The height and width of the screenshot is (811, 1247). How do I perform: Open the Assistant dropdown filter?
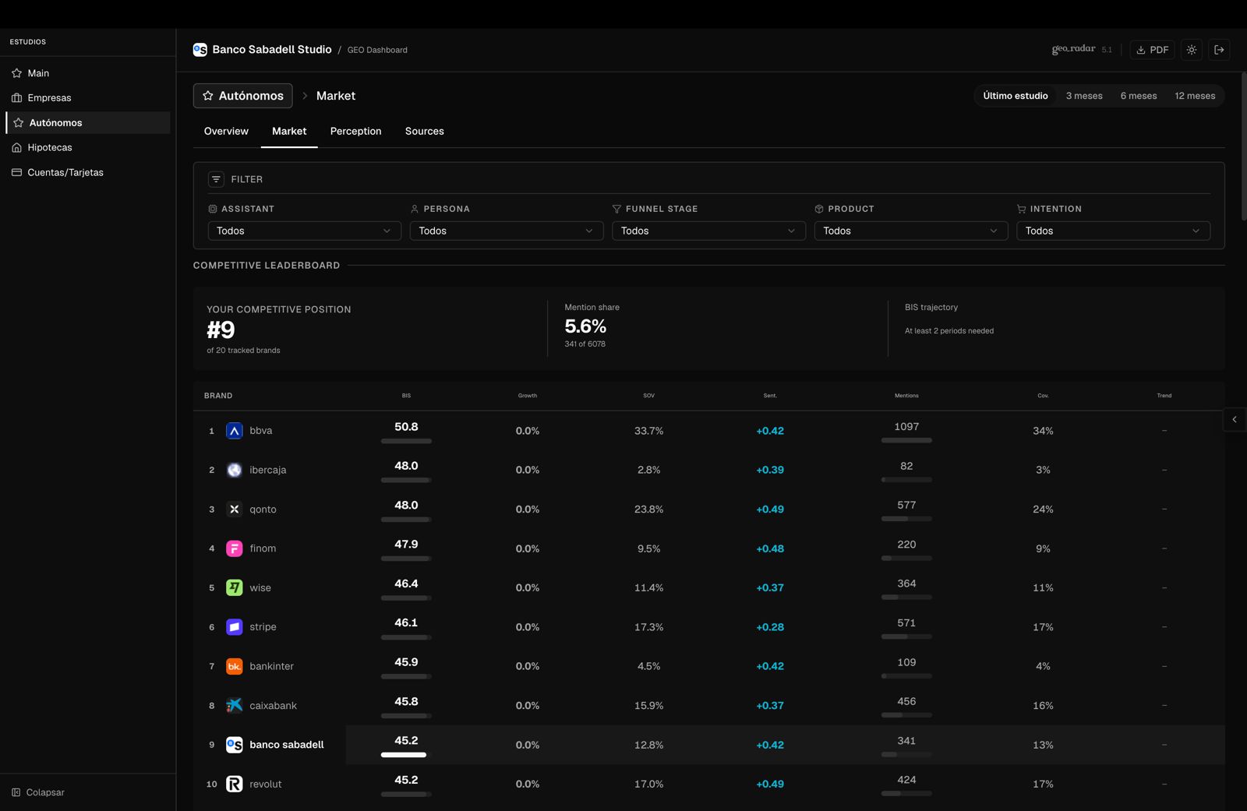304,231
